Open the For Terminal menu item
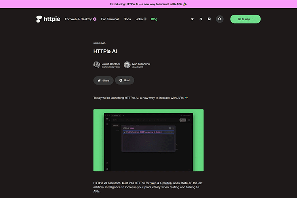This screenshot has width=297, height=198. click(x=110, y=19)
